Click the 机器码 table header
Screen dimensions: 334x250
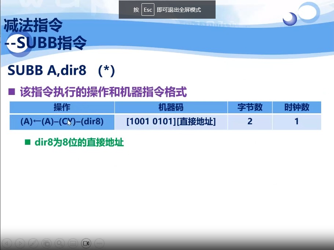click(171, 107)
